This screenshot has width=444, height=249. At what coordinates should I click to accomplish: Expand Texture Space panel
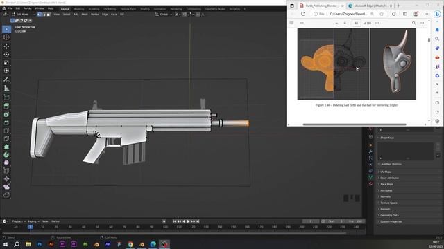click(x=388, y=203)
